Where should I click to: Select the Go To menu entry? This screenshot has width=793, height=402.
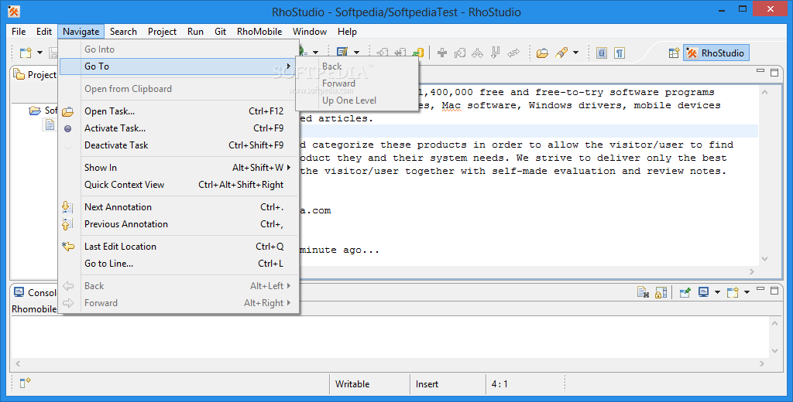pos(179,66)
